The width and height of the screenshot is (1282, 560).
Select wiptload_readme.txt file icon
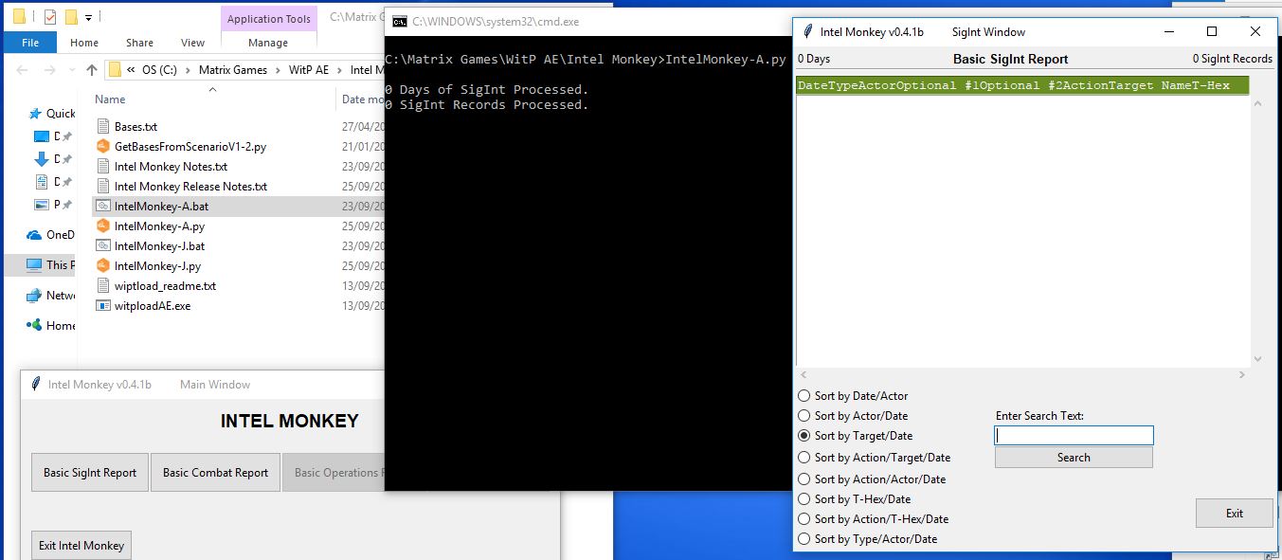(x=104, y=286)
